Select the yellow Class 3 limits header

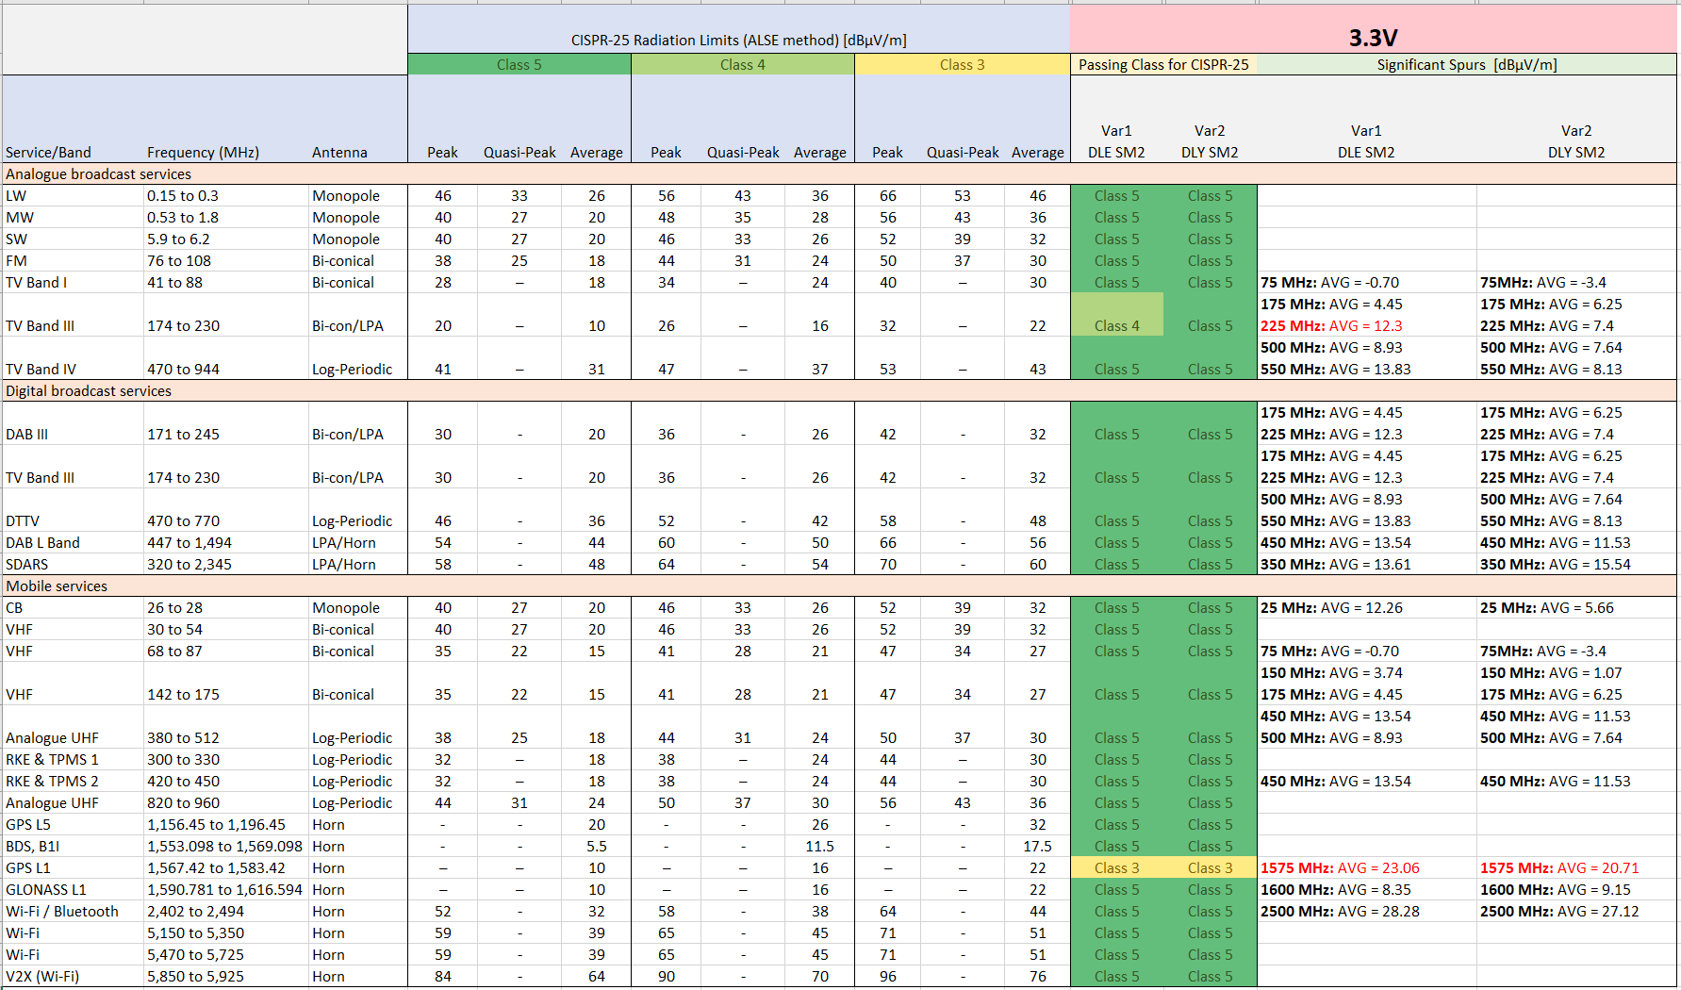[x=962, y=65]
